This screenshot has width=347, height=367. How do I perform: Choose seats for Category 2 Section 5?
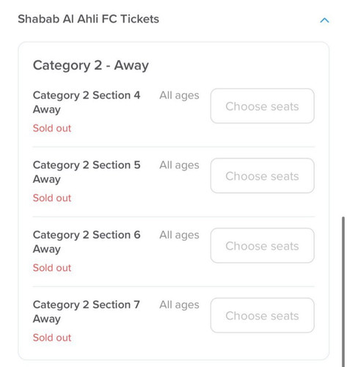263,175
